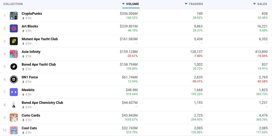Click the Curio Cards cat icon

pyautogui.click(x=14, y=118)
